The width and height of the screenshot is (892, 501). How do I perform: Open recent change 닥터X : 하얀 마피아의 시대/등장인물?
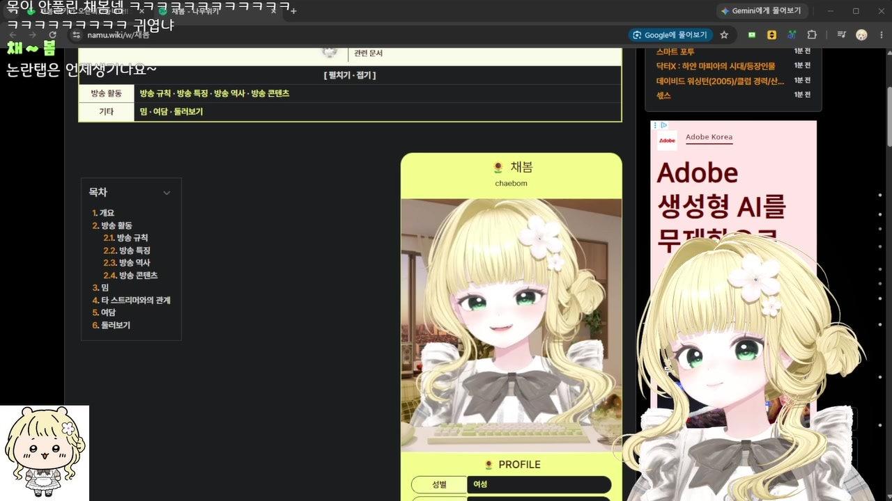(x=716, y=66)
